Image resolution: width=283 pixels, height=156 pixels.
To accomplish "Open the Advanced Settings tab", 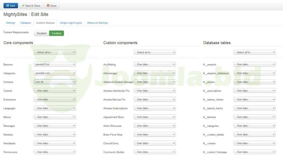I will tap(97, 23).
